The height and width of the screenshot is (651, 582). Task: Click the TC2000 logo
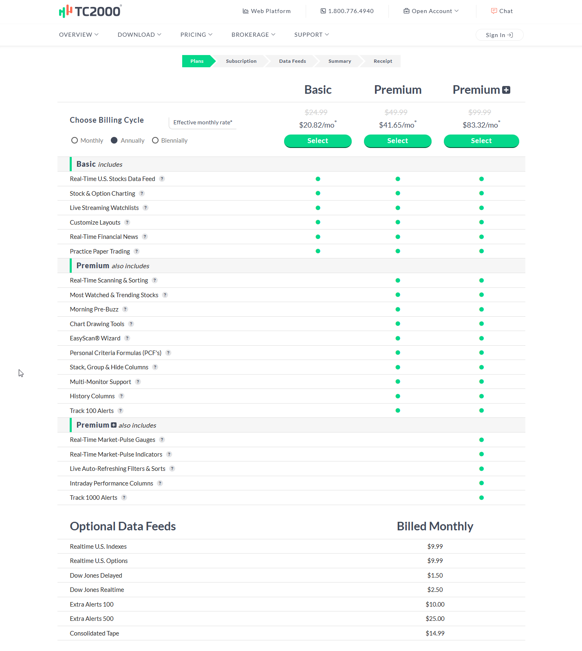click(x=90, y=11)
